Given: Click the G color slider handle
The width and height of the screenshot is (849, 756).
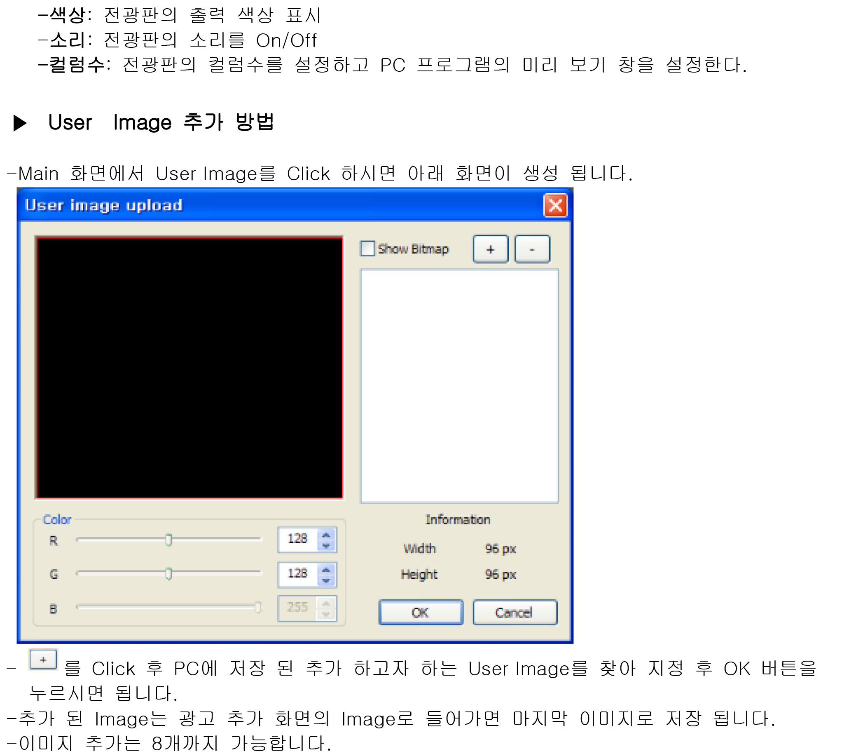Looking at the screenshot, I should [168, 574].
